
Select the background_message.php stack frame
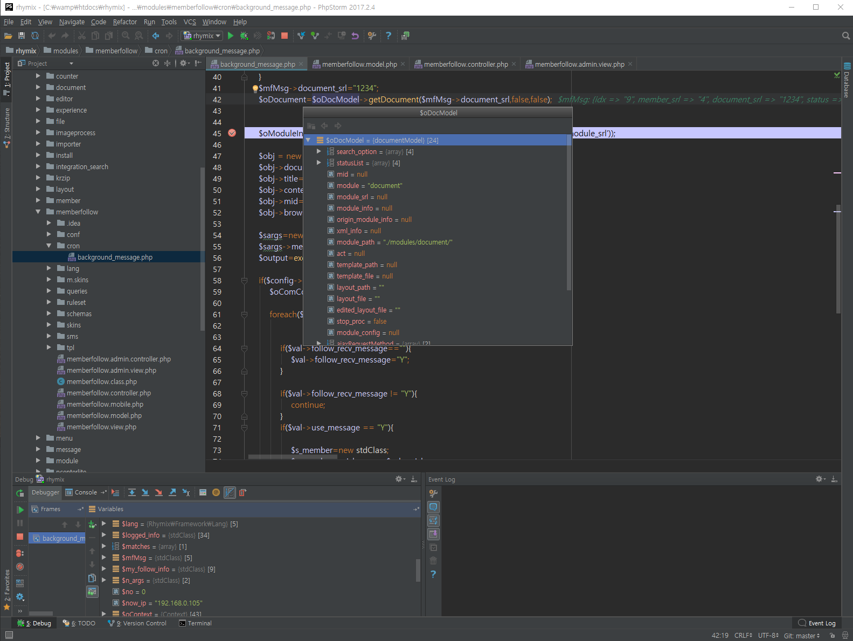click(x=57, y=538)
